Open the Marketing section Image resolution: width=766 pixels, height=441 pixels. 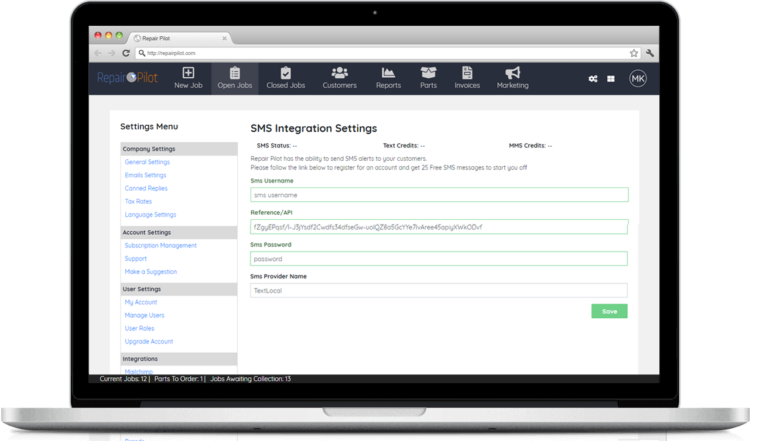click(x=512, y=78)
